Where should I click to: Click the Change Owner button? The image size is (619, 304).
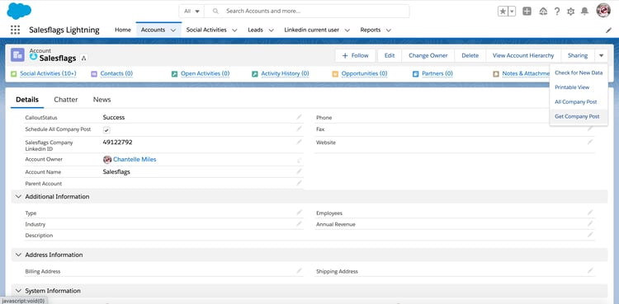[428, 55]
